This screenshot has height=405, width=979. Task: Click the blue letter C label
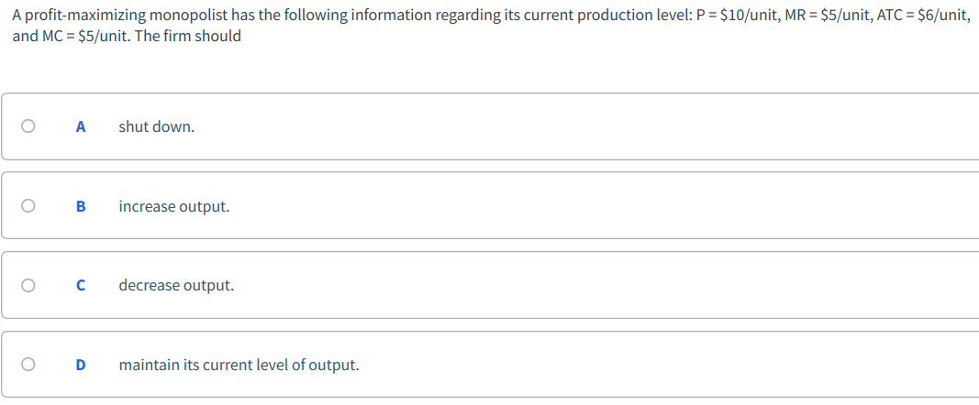pyautogui.click(x=80, y=285)
